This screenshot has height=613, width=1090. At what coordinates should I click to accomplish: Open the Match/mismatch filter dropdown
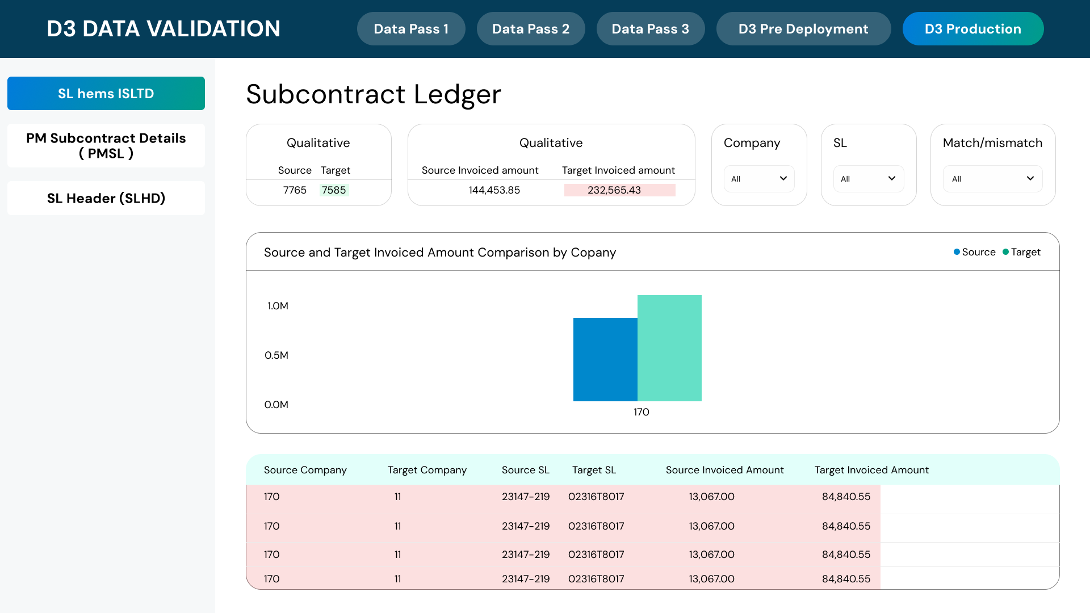pos(993,179)
